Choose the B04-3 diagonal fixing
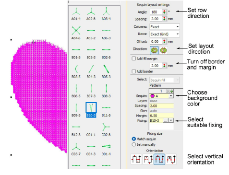Viewport: 229px width, 175px height. coord(91,72)
